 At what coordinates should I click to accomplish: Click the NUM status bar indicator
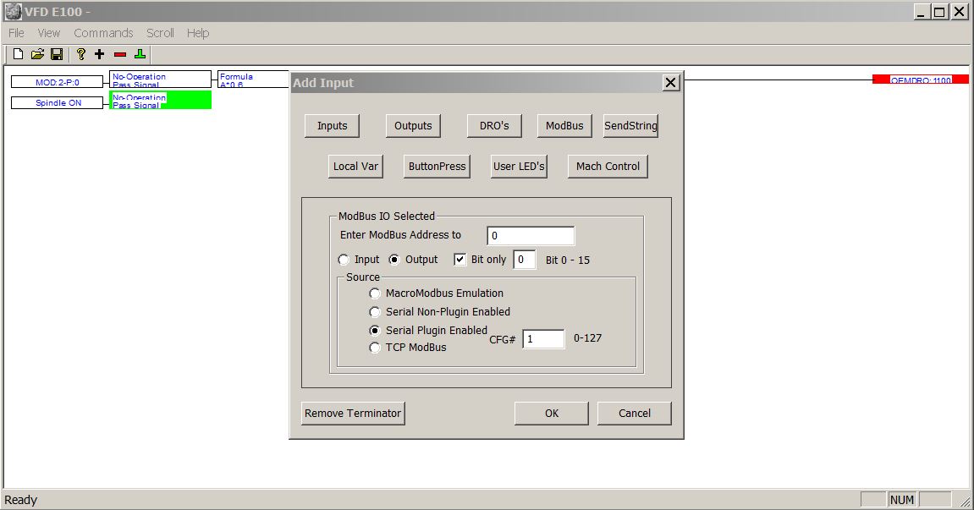(x=902, y=500)
